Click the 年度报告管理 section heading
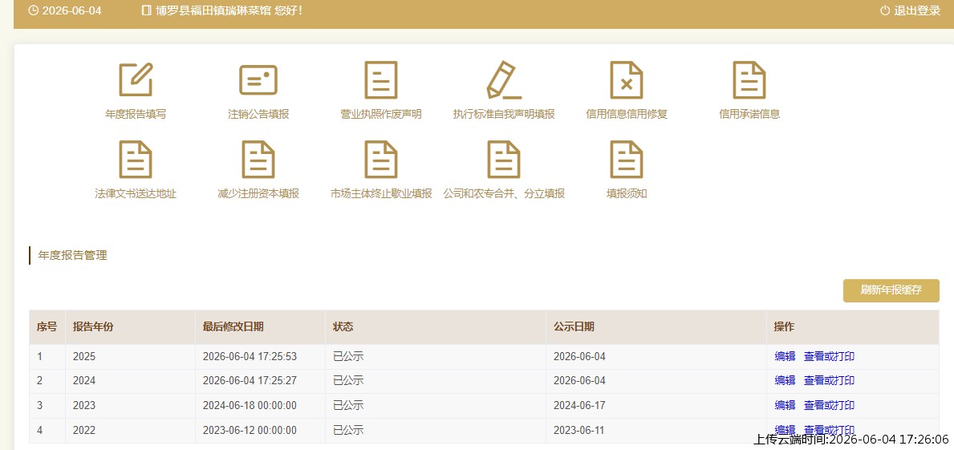Screen dimensions: 954x450 [72, 256]
